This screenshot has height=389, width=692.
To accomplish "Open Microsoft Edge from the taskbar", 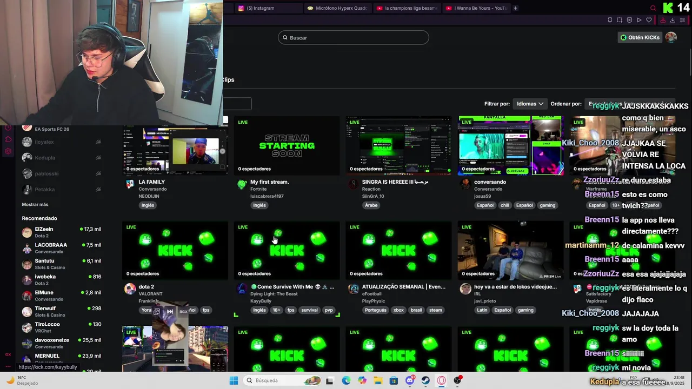I will tap(346, 380).
